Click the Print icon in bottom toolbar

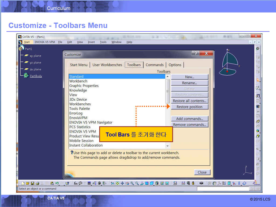(37, 183)
